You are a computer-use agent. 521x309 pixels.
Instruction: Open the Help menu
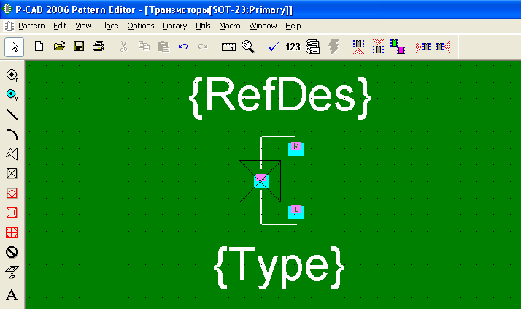[x=293, y=26]
